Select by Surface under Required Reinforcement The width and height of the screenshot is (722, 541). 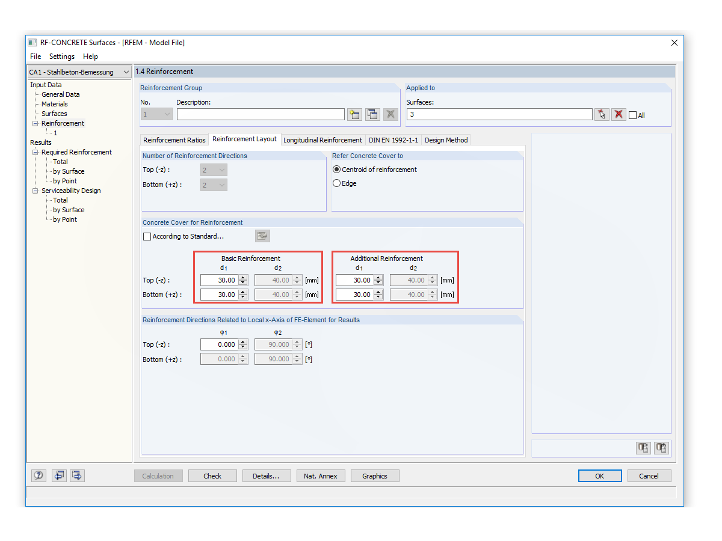(x=69, y=171)
